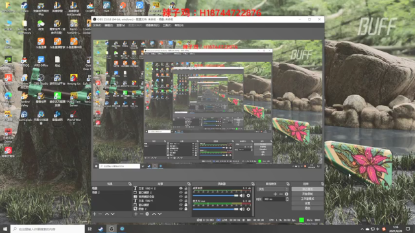
Task: Click the 停止推流 button
Action: 307,189
